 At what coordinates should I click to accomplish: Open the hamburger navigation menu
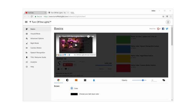(26, 22)
